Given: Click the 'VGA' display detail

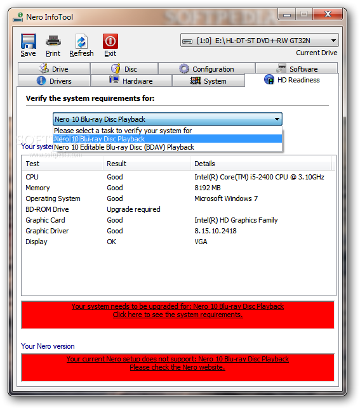Looking at the screenshot, I should pyautogui.click(x=201, y=242).
